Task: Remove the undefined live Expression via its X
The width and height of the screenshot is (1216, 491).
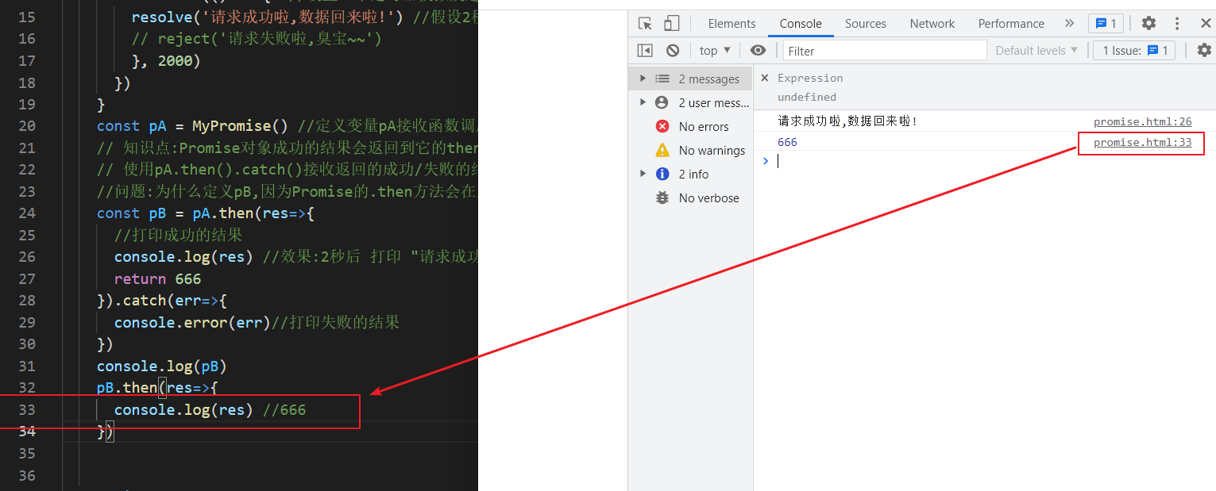Action: [764, 78]
